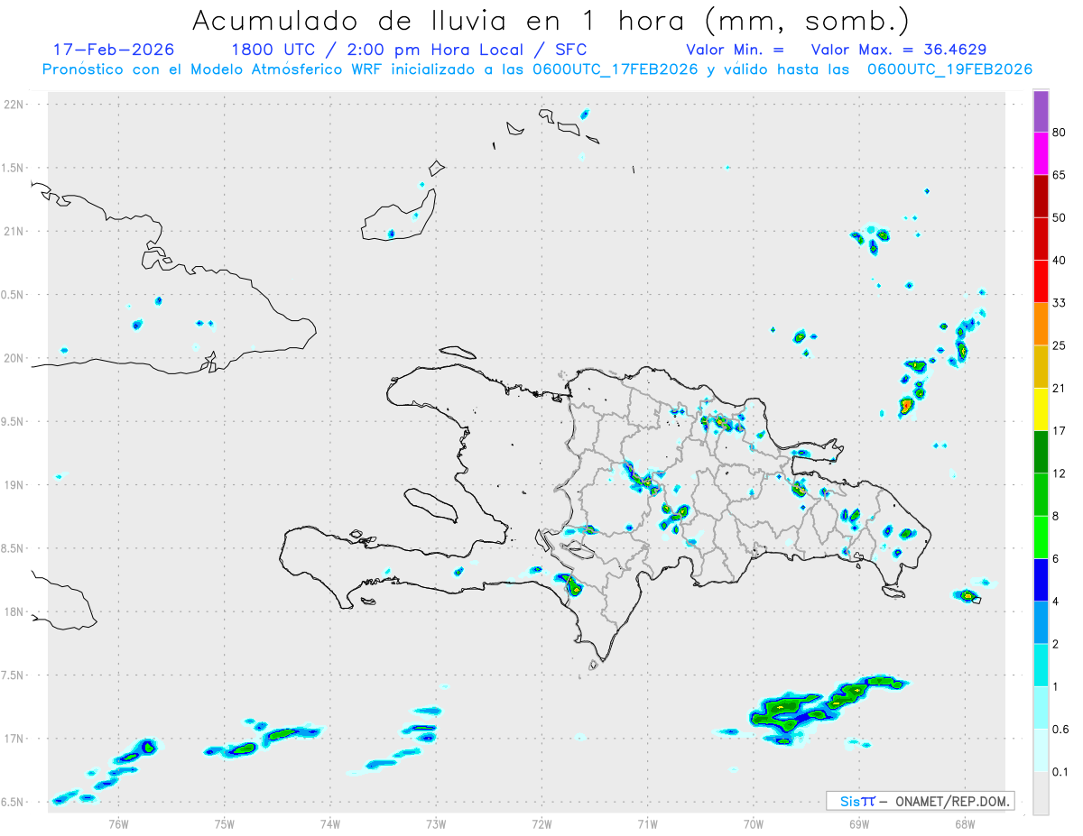The height and width of the screenshot is (836, 1083).
Task: Select the date label '17-Feb-2026'
Action: click(114, 50)
